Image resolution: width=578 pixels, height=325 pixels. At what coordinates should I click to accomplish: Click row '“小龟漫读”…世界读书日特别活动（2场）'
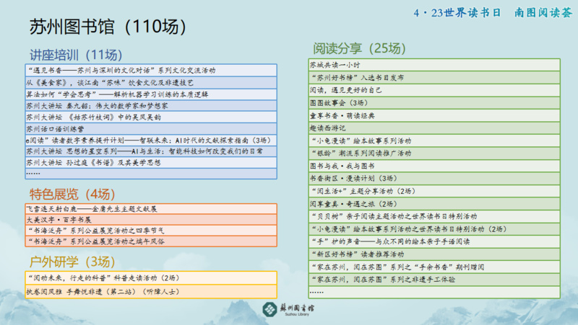coord(434,229)
